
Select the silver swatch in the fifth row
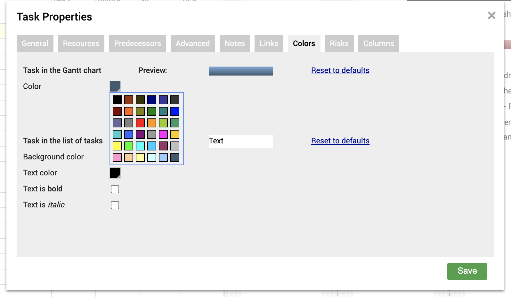click(175, 146)
